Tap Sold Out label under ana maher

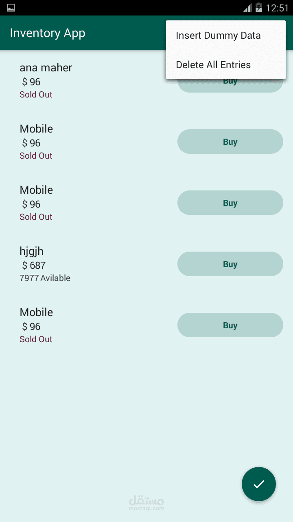pyautogui.click(x=36, y=95)
